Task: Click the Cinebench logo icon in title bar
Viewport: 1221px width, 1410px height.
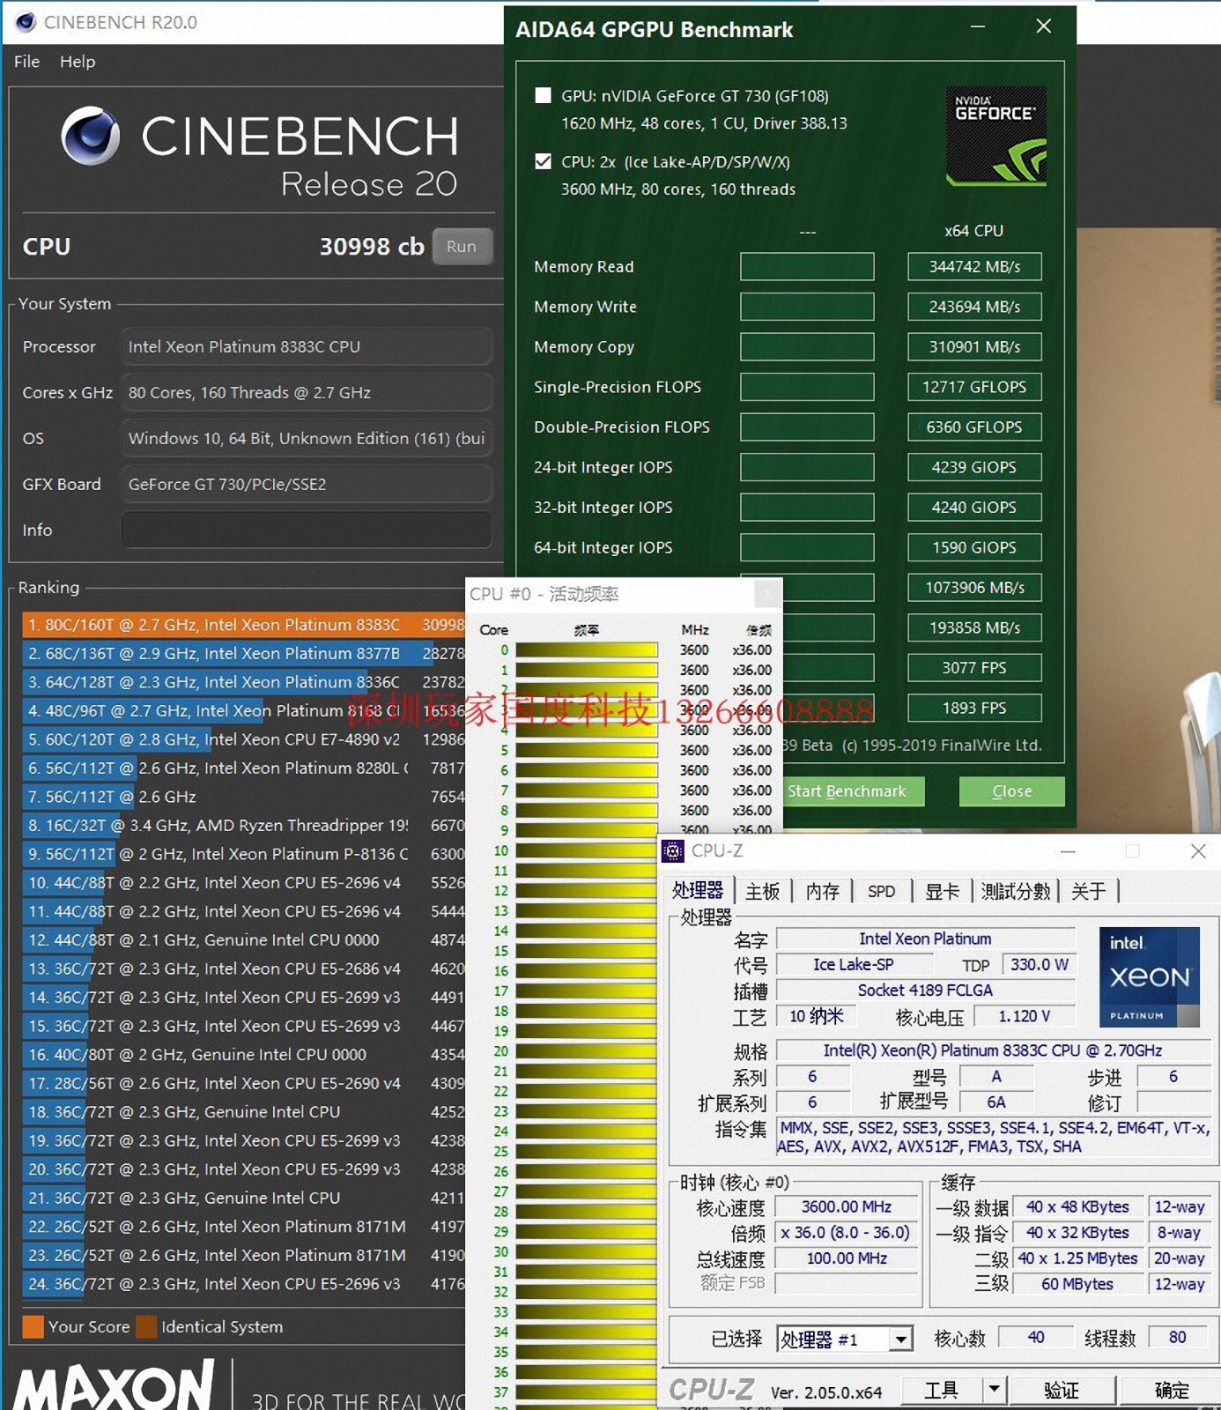Action: pos(26,22)
